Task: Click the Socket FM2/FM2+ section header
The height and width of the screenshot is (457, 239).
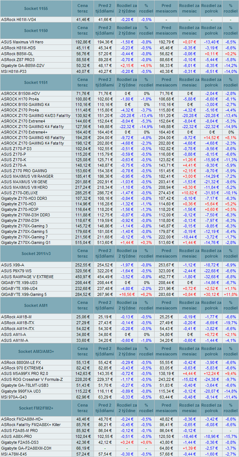Action: coord(36,408)
